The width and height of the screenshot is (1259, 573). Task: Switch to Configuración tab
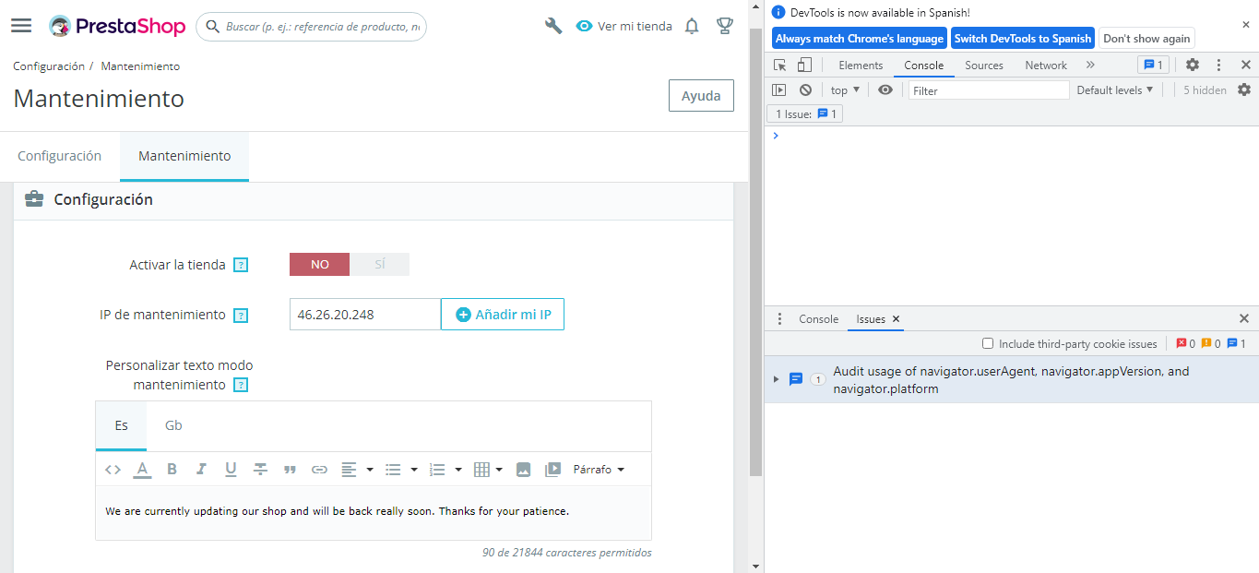point(60,156)
